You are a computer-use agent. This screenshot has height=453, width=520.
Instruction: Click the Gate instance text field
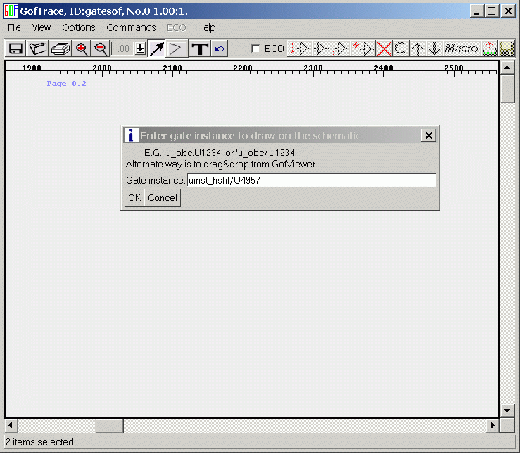click(x=311, y=181)
